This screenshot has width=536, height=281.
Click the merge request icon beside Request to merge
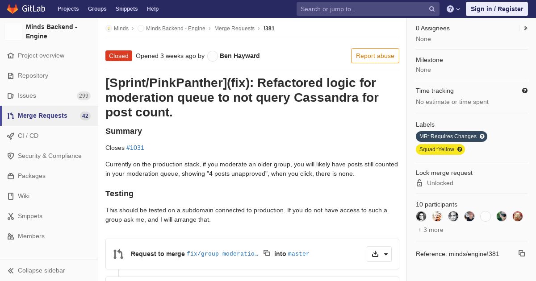[x=118, y=254]
